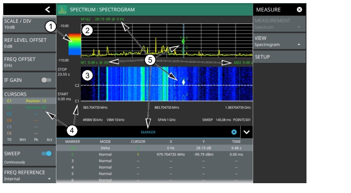Click the MARKER table title
The width and height of the screenshot is (351, 193).
point(148,132)
